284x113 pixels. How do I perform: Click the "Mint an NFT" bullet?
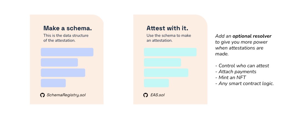[x=230, y=77]
